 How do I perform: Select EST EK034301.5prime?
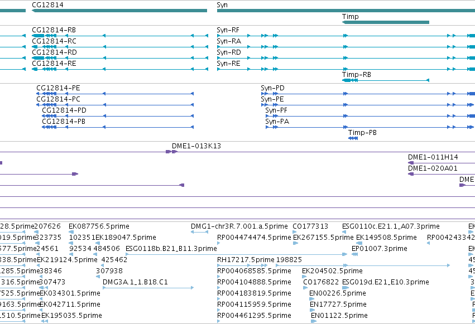70,293
